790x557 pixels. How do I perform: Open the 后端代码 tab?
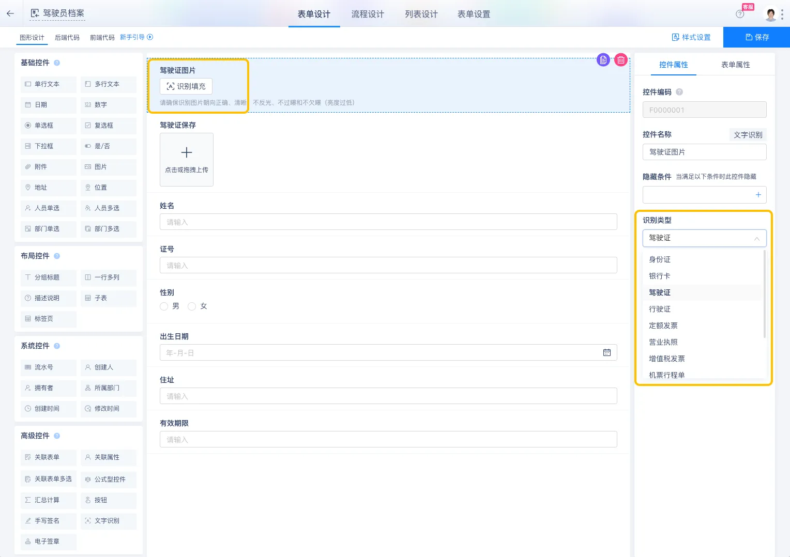click(x=67, y=38)
